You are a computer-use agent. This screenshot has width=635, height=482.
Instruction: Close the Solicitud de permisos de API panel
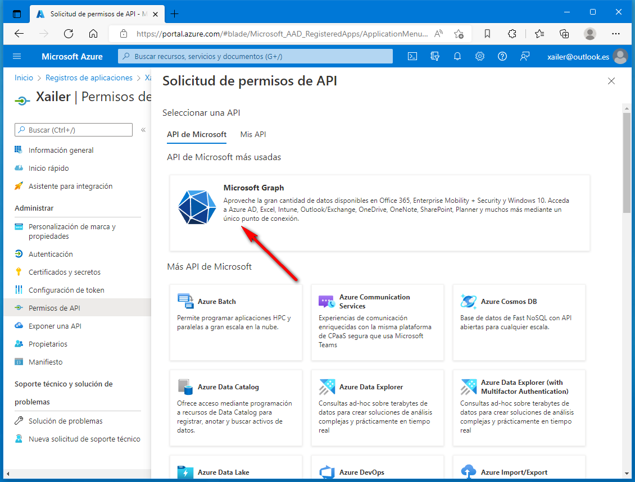coord(611,81)
